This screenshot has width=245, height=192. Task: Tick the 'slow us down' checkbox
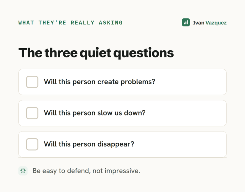point(32,113)
